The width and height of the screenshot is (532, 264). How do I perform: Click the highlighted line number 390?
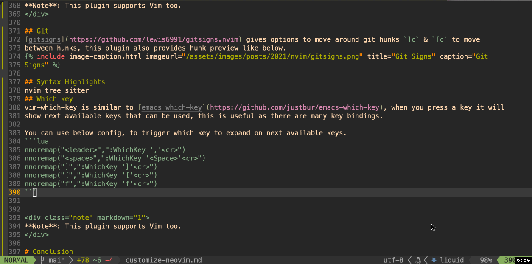click(14, 192)
